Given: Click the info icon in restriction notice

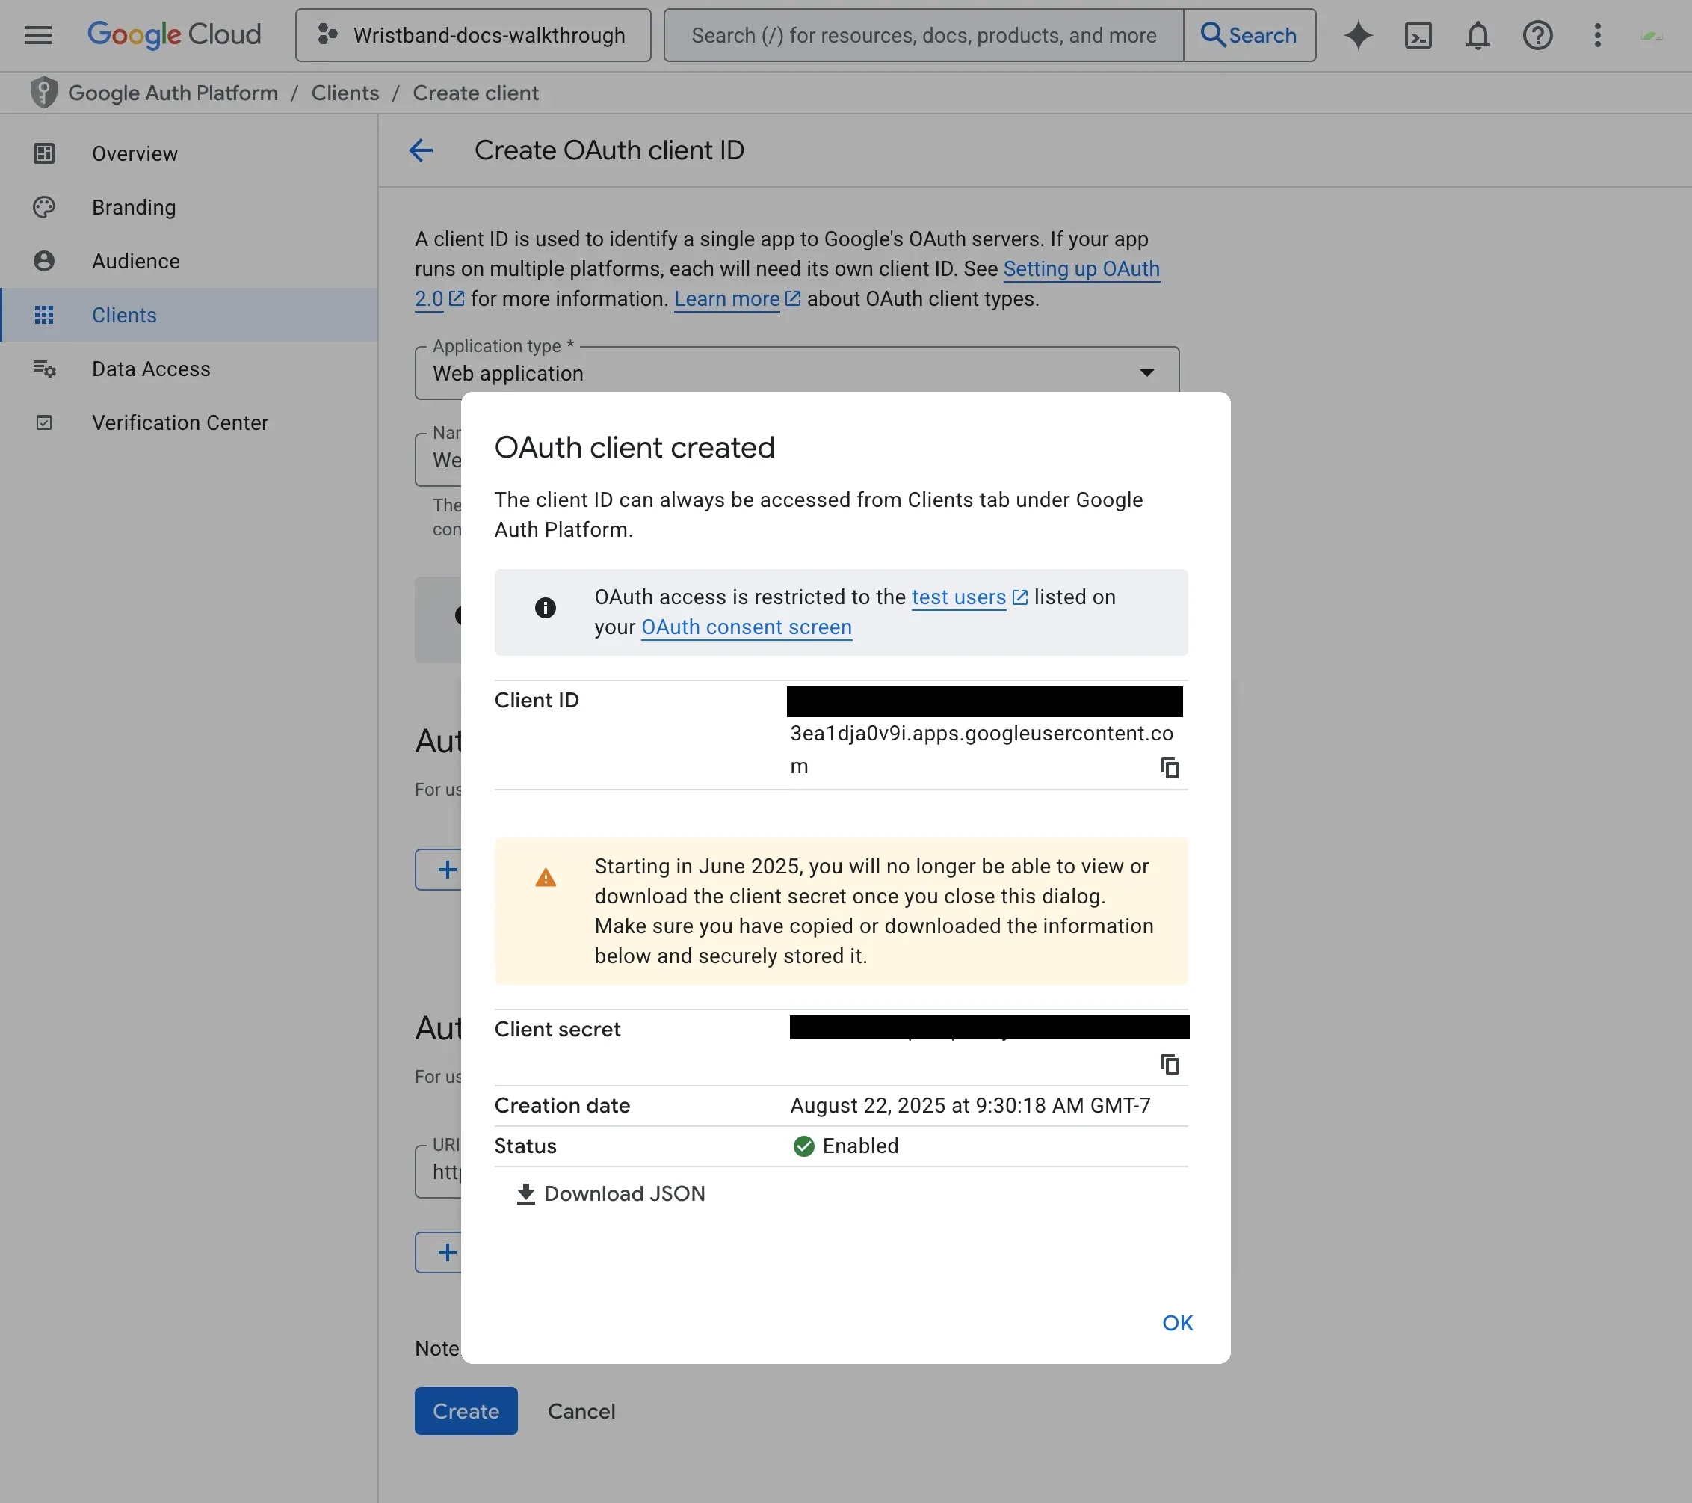Looking at the screenshot, I should [545, 608].
